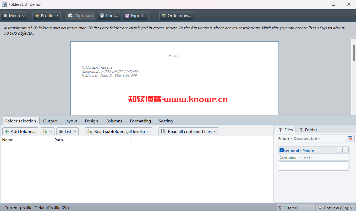Click the plus button to add filter
The height and width of the screenshot is (211, 356).
click(x=340, y=150)
